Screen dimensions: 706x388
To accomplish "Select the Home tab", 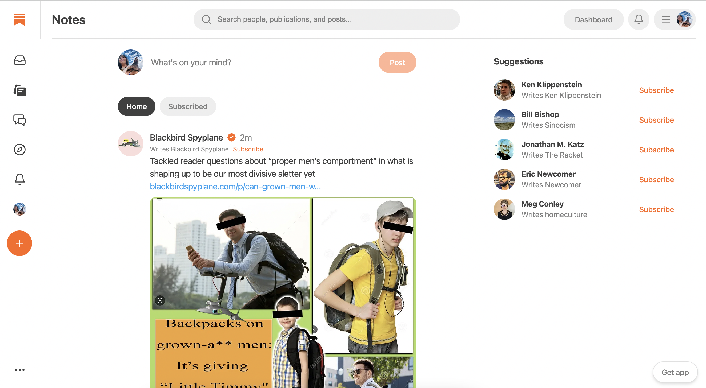I will [x=136, y=106].
